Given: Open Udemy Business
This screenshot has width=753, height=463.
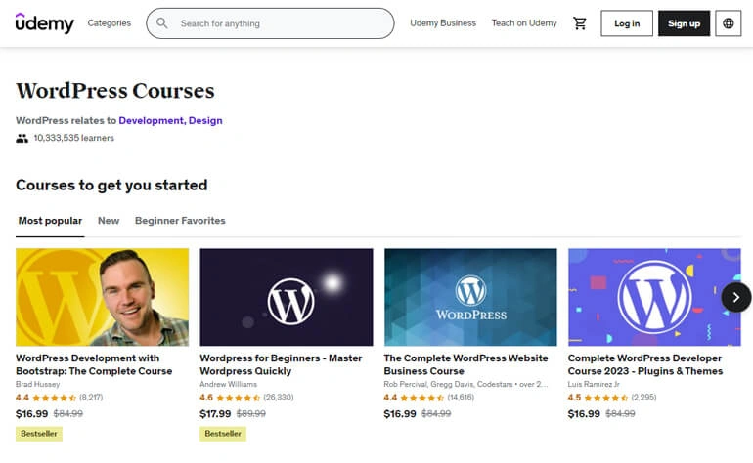Looking at the screenshot, I should (443, 23).
